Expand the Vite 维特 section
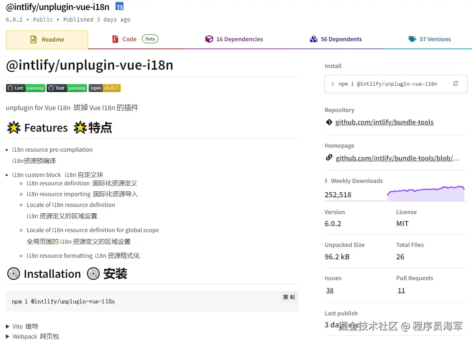 click(x=22, y=326)
